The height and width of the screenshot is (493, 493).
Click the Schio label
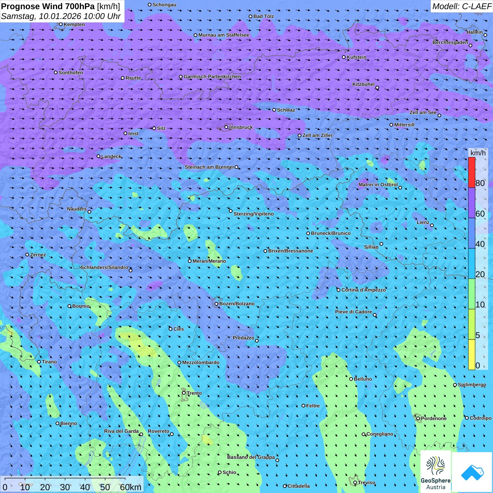coord(229,472)
